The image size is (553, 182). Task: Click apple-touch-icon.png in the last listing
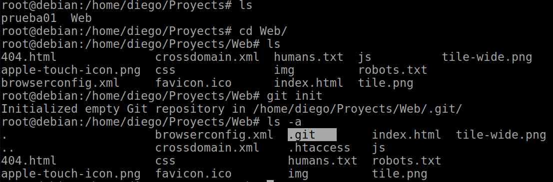point(70,174)
